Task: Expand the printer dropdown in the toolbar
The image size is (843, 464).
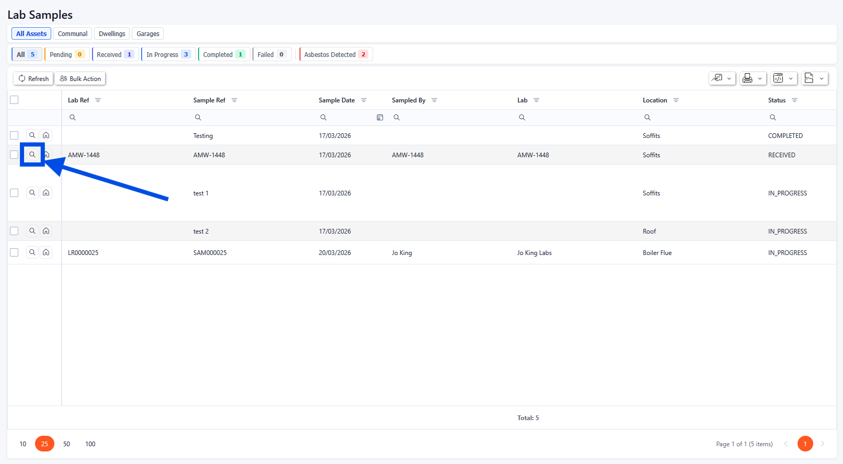Action: 753,78
